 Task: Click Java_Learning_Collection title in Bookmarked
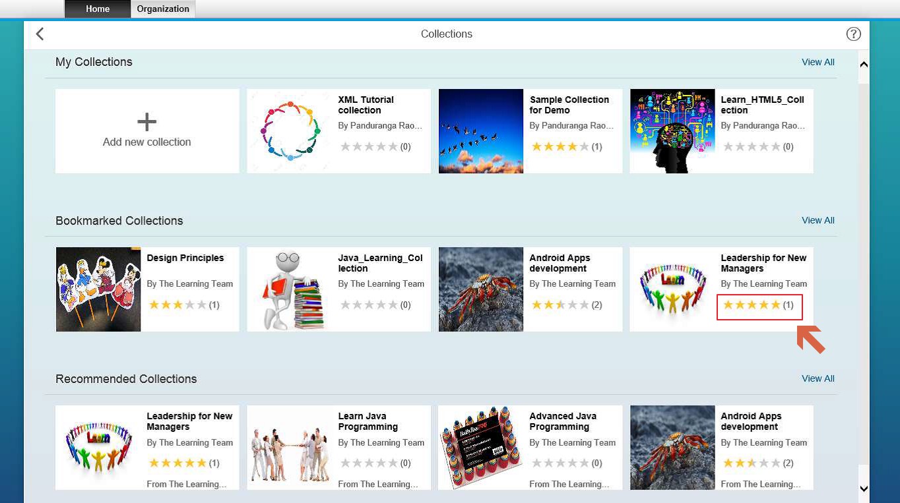click(380, 263)
